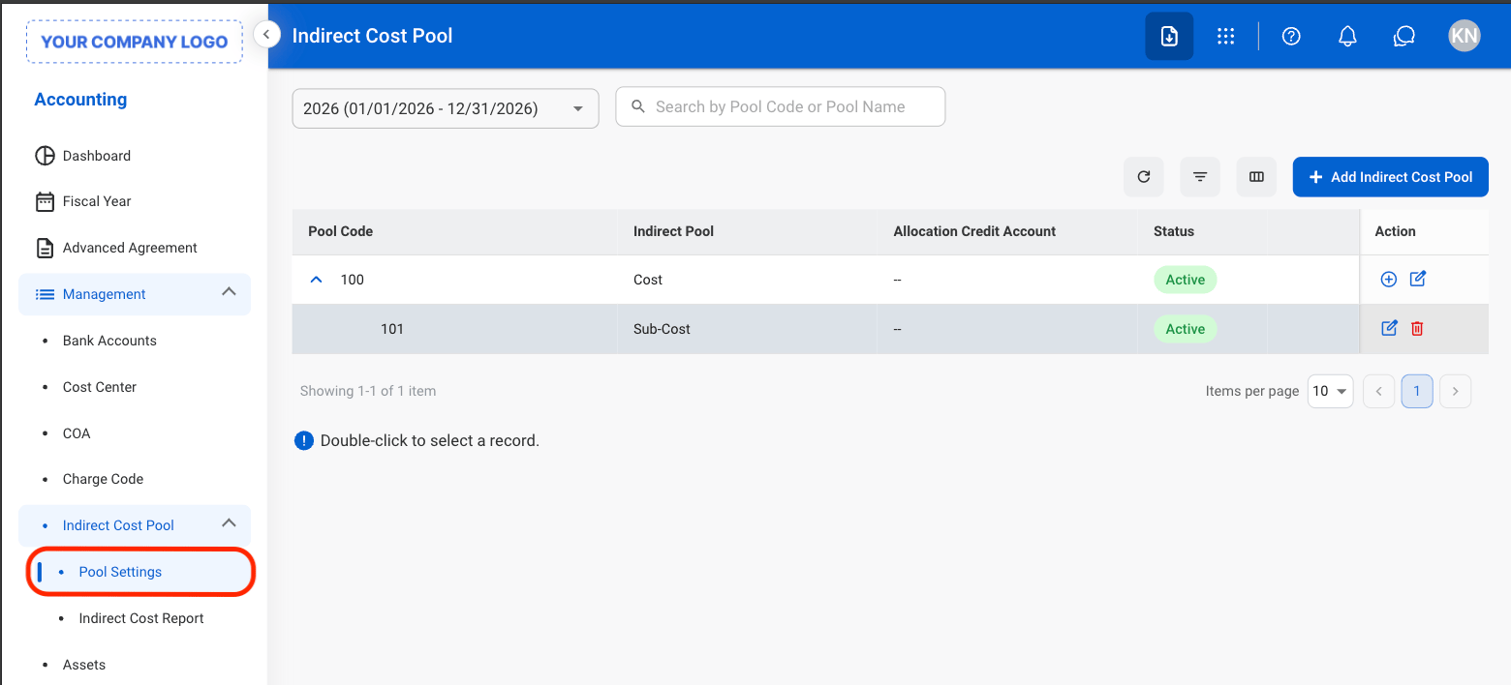
Task: Click the Cost cell in row 100
Action: point(648,280)
